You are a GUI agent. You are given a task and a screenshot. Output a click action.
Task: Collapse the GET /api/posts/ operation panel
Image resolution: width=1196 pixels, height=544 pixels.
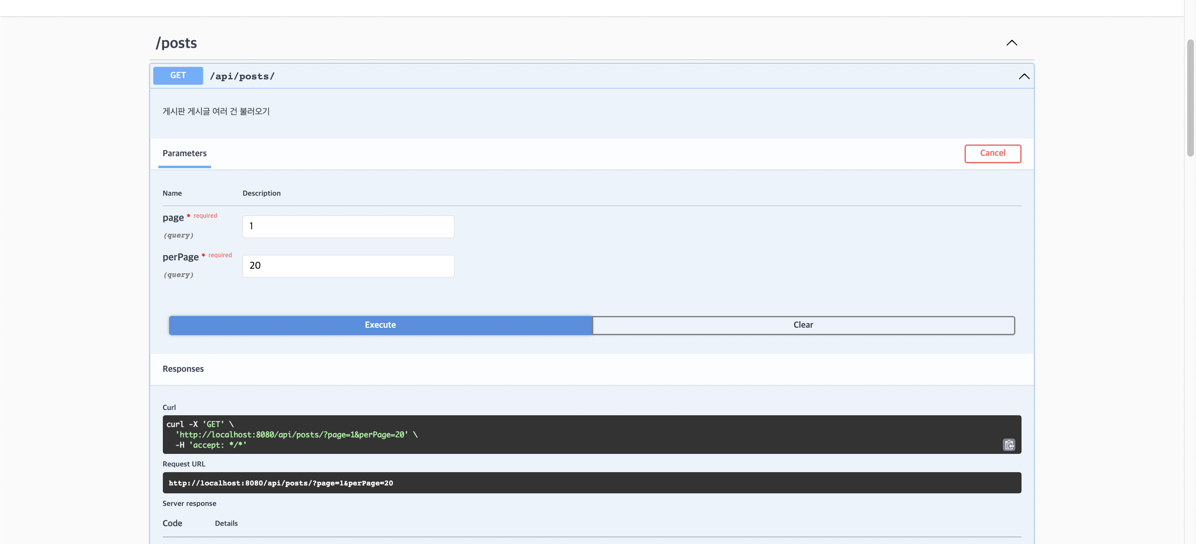1024,76
